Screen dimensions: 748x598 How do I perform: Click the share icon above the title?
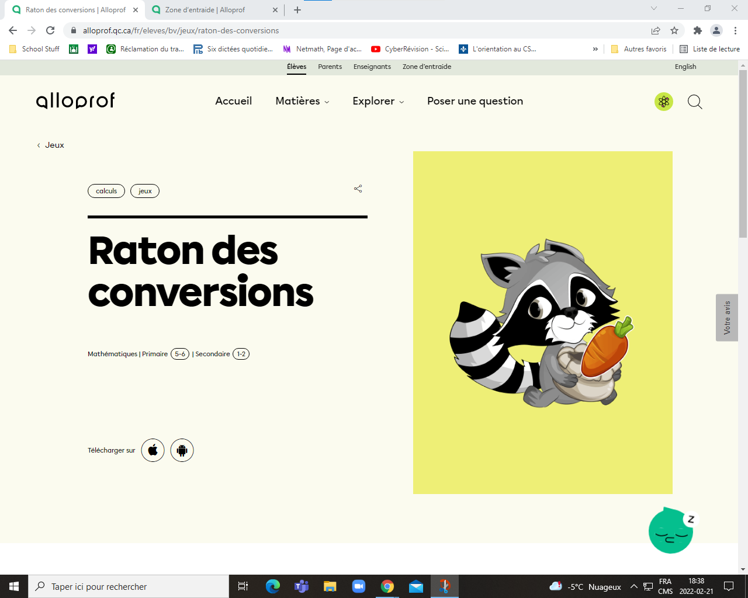click(358, 189)
